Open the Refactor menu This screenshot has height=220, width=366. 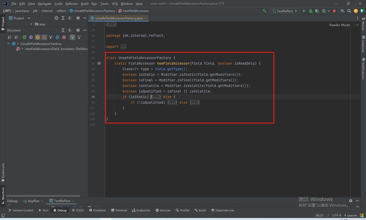pyautogui.click(x=72, y=4)
